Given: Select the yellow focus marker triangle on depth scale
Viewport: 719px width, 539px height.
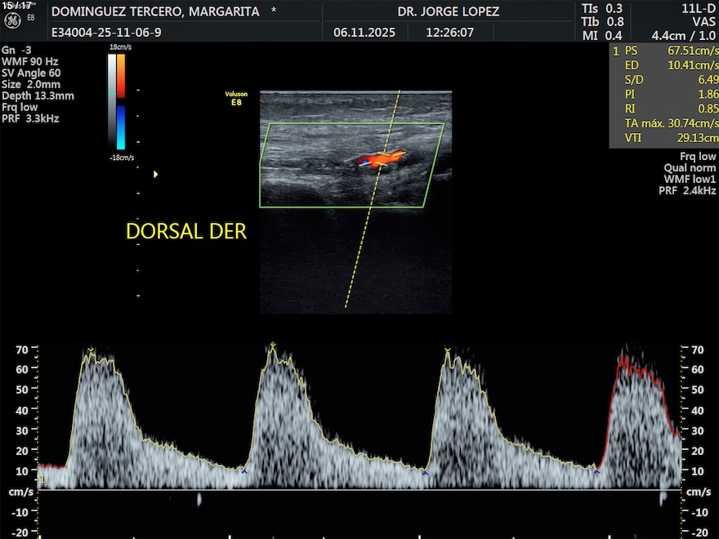Looking at the screenshot, I should [x=155, y=174].
